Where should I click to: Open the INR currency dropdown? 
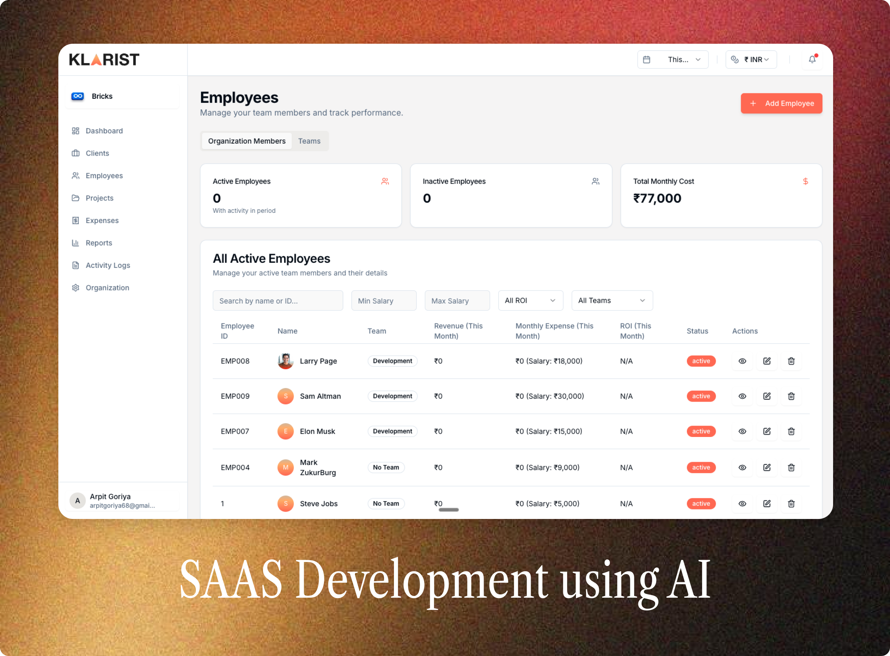(x=751, y=59)
